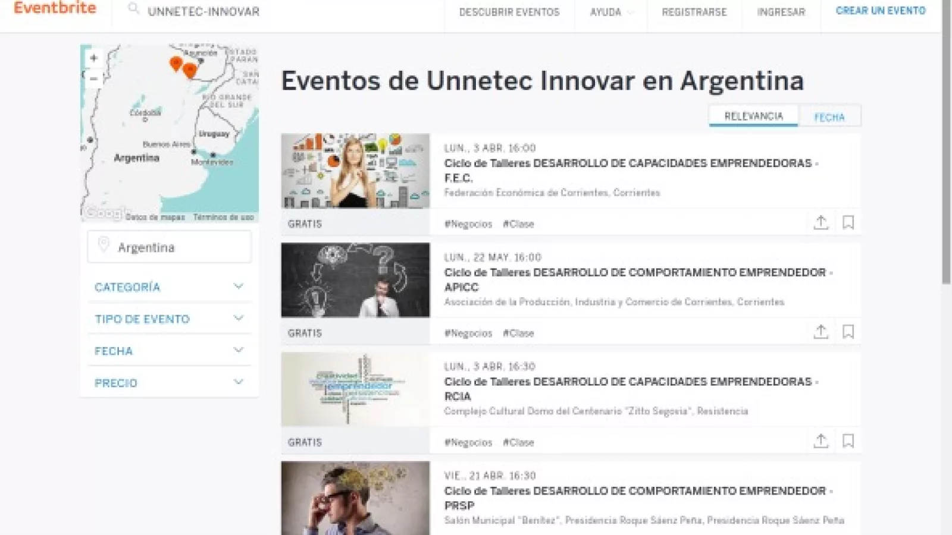Viewport: 952px width, 535px height.
Task: Share the APICC workshop event
Action: [821, 332]
